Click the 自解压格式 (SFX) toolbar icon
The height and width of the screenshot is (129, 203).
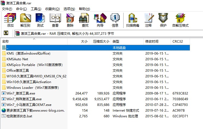click(x=180, y=18)
